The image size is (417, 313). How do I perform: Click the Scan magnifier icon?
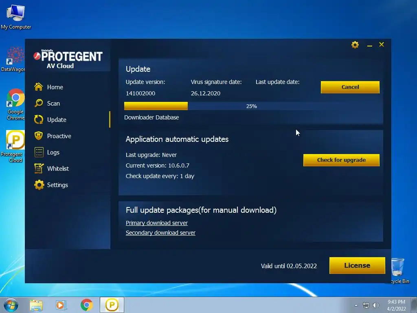click(x=39, y=103)
